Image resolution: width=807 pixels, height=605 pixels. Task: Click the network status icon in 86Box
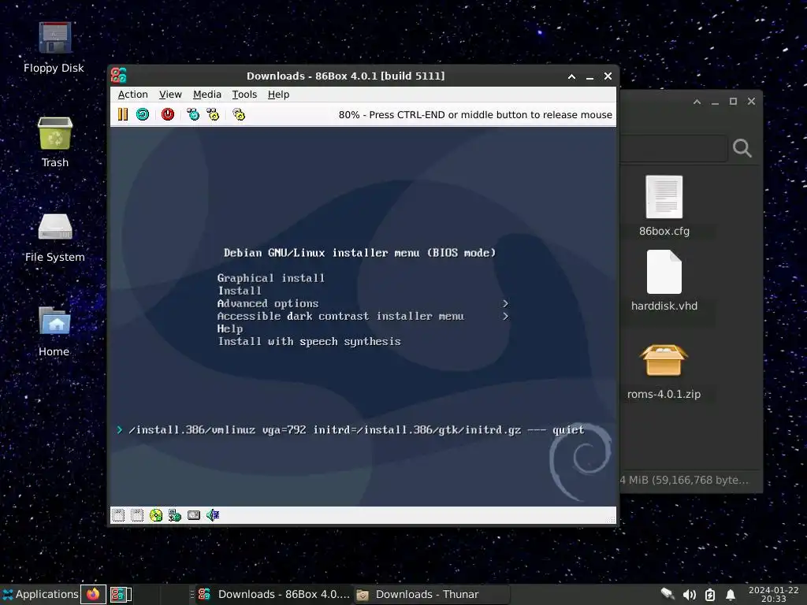[175, 515]
